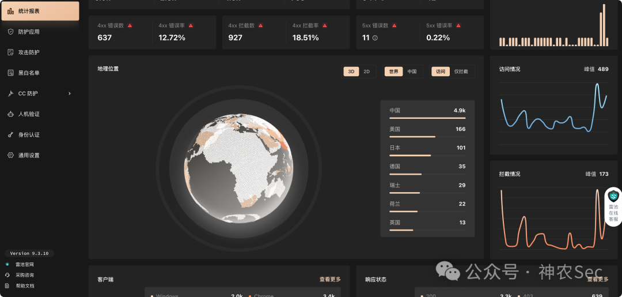Click the 黑白名单 sidebar icon
This screenshot has height=297, width=622.
point(11,73)
